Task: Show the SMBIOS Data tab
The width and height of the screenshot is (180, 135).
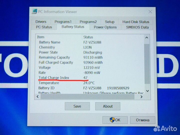Action: pos(137,27)
